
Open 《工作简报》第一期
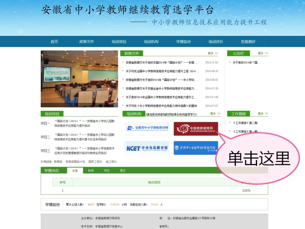pyautogui.click(x=245, y=132)
